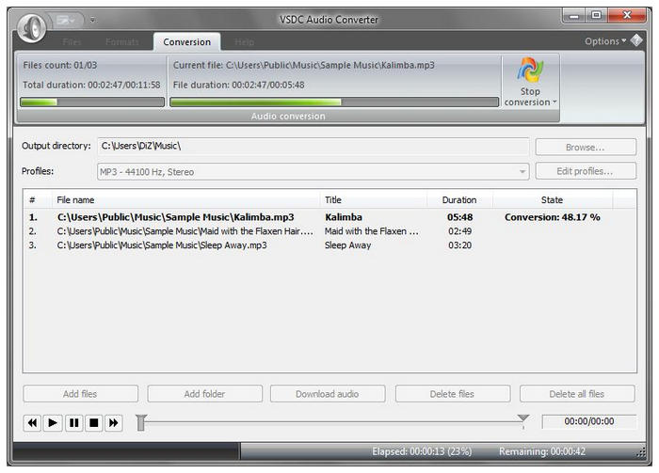Screen dimensions: 659x473
Task: Click the '02:49' duration cell
Action: tap(459, 231)
